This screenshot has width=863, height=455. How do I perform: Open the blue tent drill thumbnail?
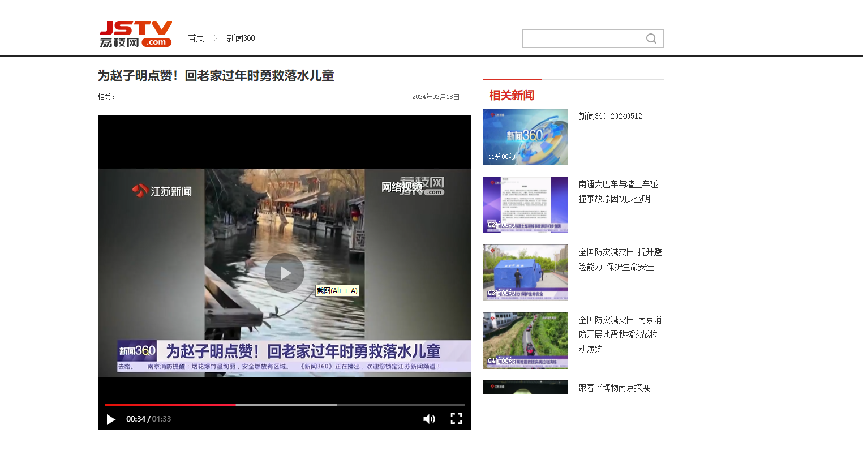525,273
